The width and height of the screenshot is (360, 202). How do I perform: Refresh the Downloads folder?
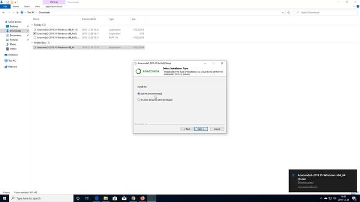tap(289, 12)
